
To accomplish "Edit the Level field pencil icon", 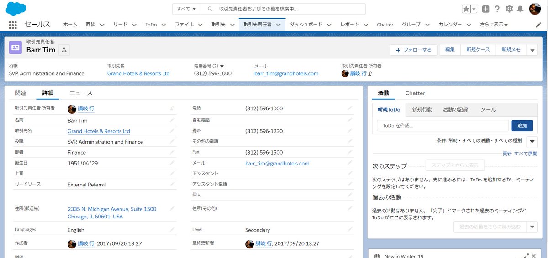I will point(350,230).
